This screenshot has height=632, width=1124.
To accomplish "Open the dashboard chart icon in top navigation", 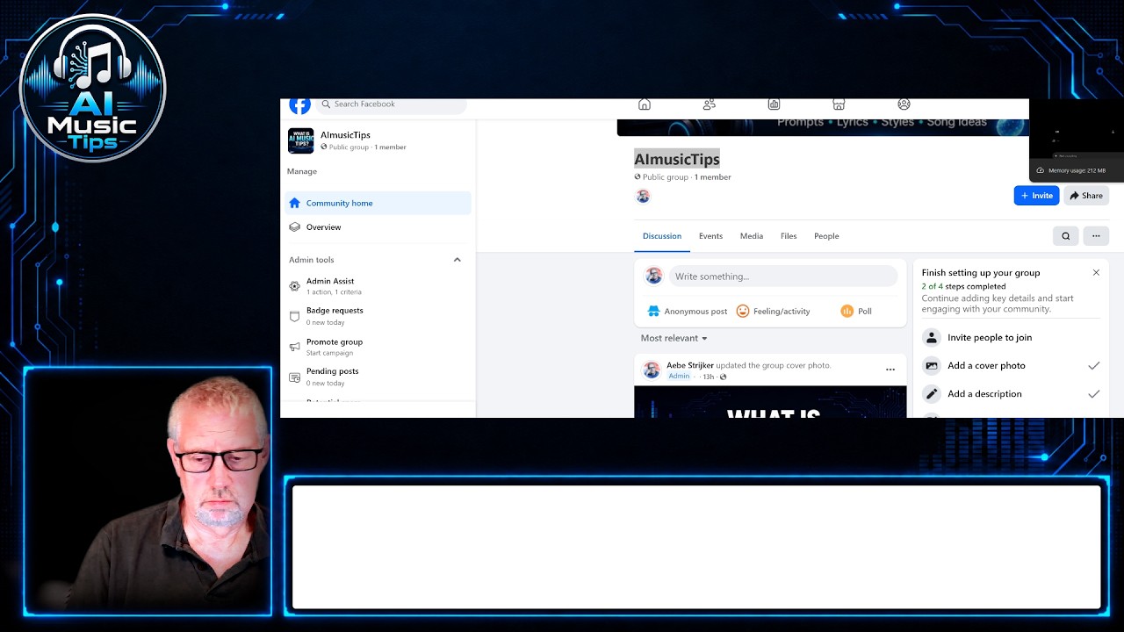I will (774, 104).
